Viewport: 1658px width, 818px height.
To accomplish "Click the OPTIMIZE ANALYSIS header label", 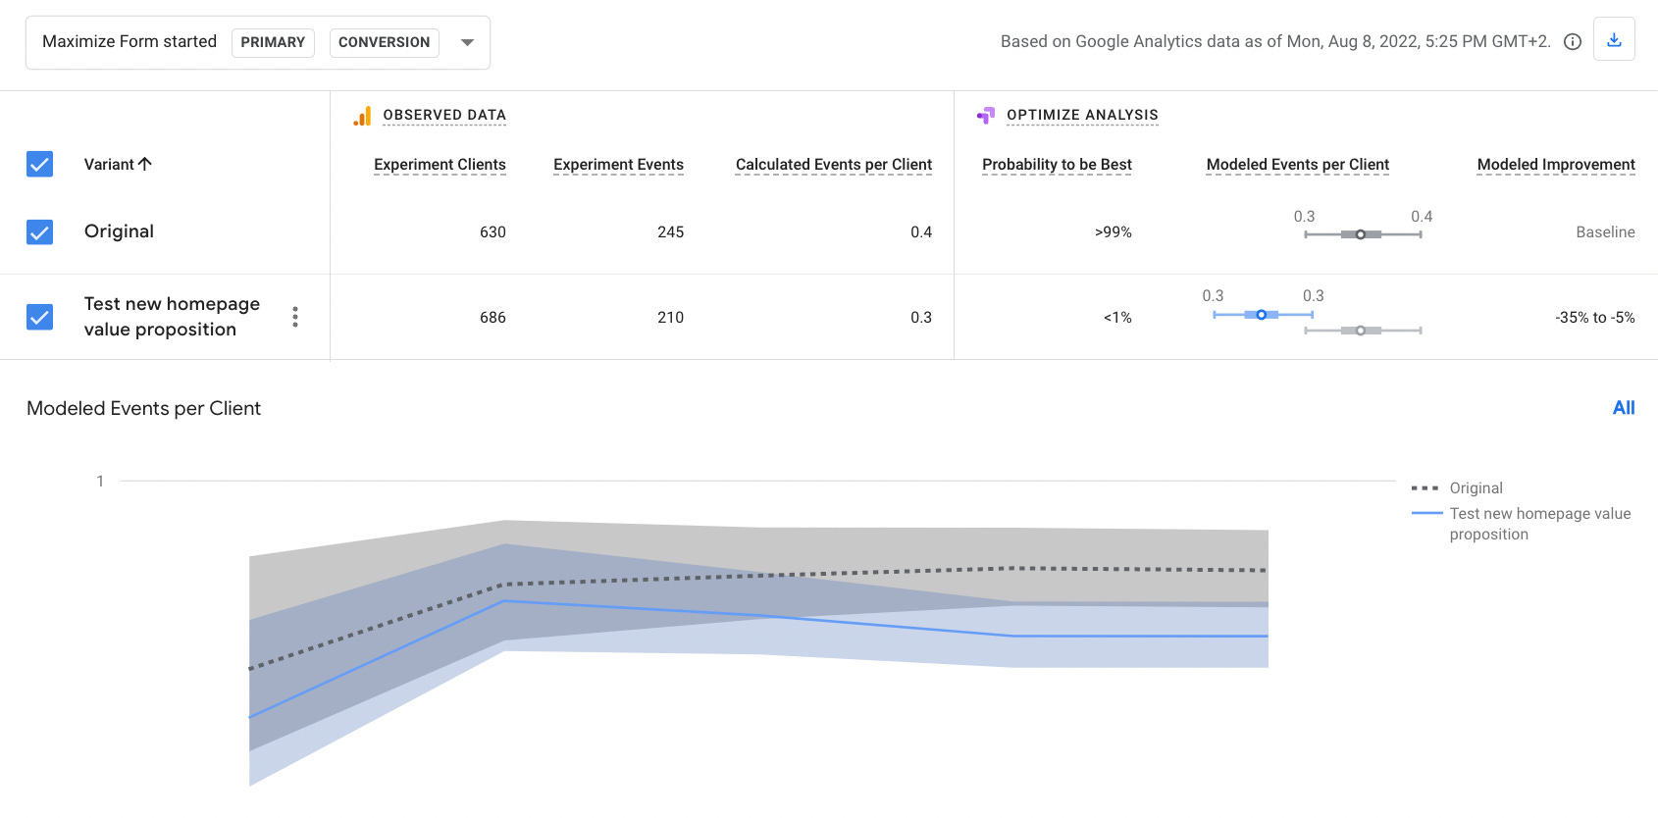I will 1082,115.
